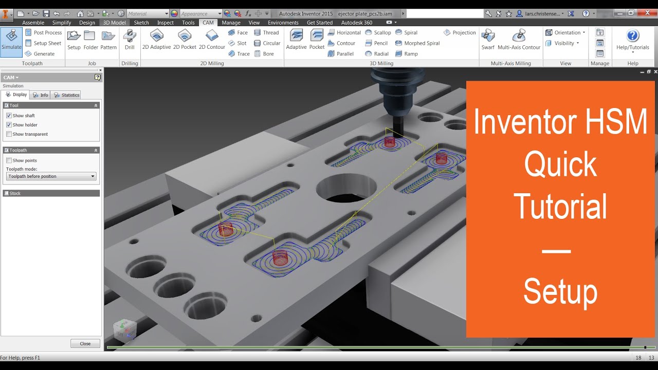Open Post Process tool
The height and width of the screenshot is (370, 658).
pyautogui.click(x=44, y=32)
